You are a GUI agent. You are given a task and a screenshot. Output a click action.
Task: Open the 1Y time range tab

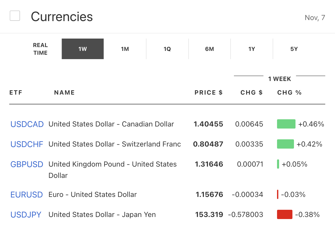click(x=252, y=49)
